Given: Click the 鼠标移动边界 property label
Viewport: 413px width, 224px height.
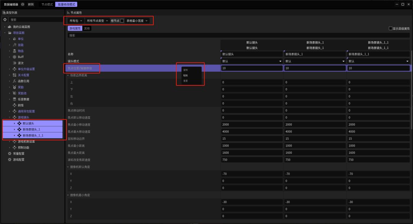Looking at the screenshot, I should (76, 139).
